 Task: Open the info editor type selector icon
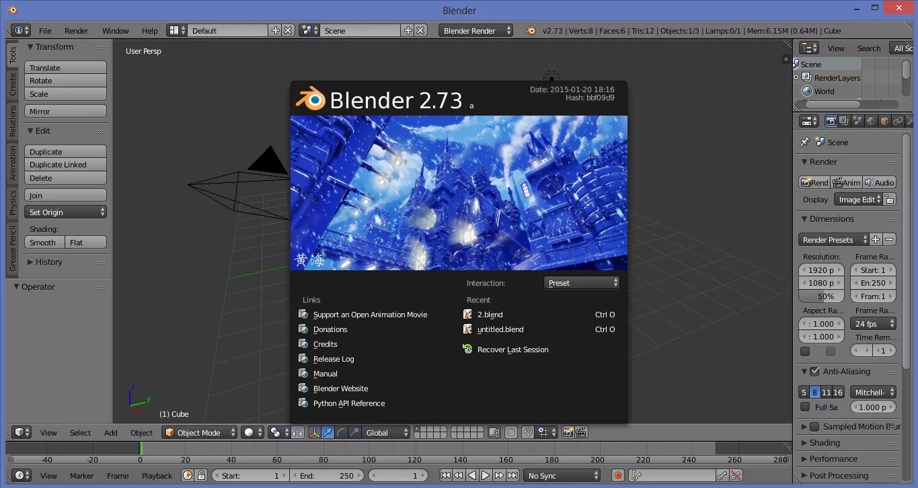click(x=22, y=30)
